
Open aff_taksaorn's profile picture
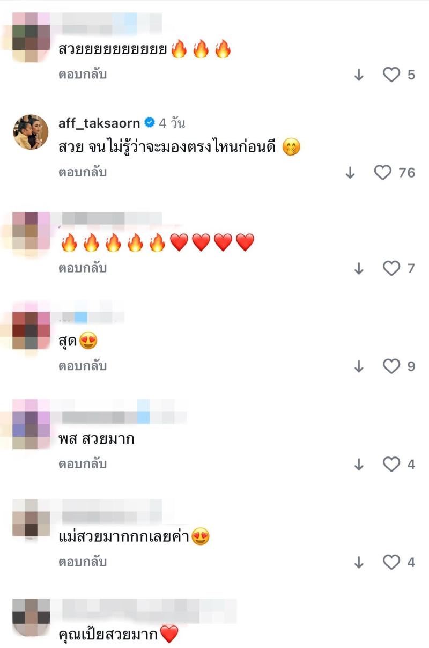[x=31, y=132]
